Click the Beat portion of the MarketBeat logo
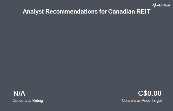 click(167, 5)
